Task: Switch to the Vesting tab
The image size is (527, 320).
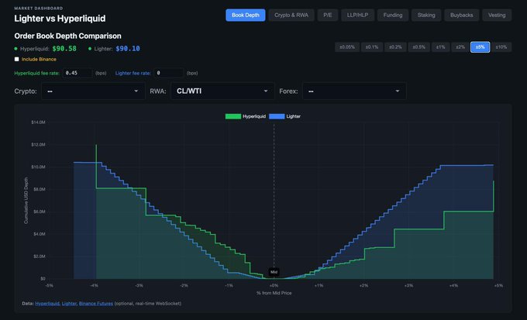Action: 496,15
